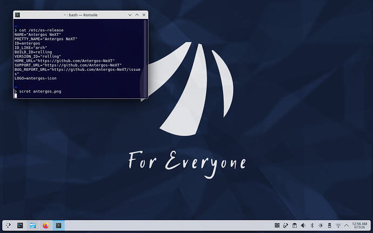Open the removable devices tray icon
The image size is (373, 233).
tap(329, 225)
